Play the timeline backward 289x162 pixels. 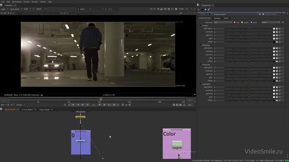click(x=88, y=105)
